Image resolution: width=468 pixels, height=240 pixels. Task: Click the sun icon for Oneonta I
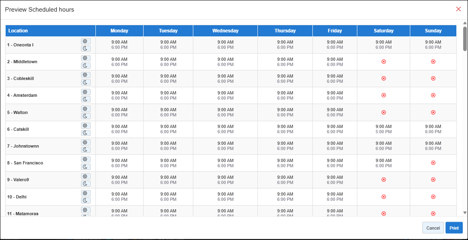85,41
